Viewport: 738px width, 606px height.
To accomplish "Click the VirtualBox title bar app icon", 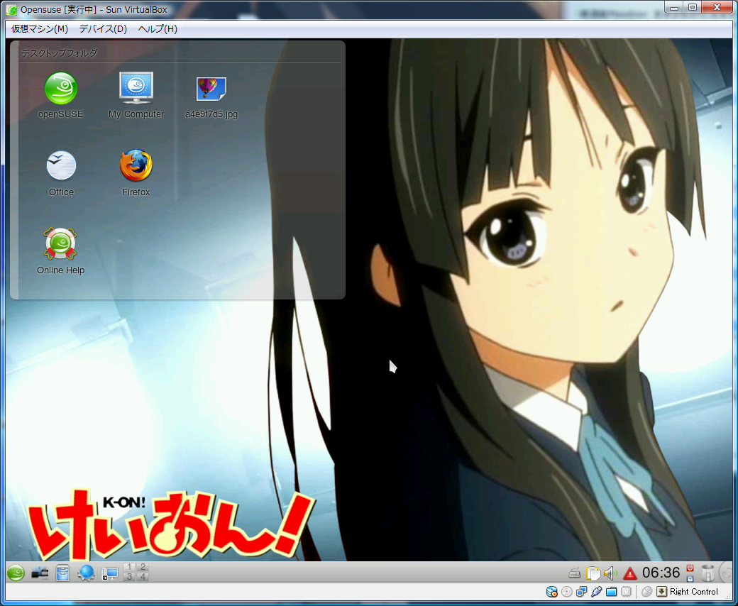I will [11, 9].
